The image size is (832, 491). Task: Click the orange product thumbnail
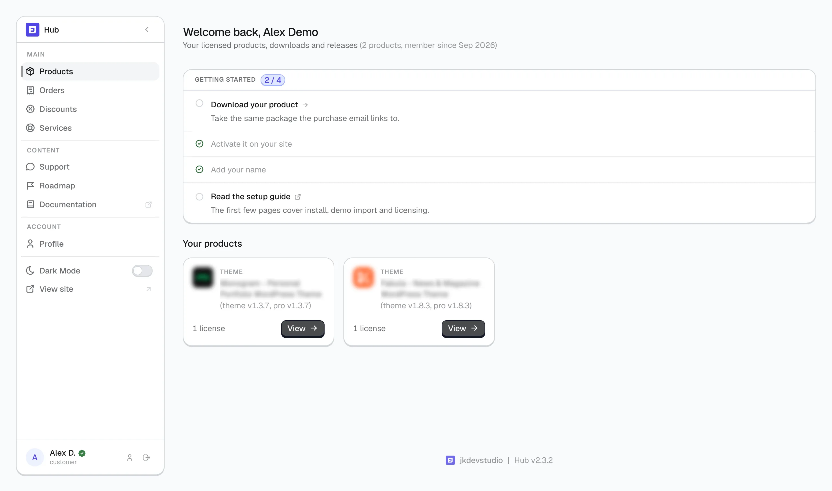point(363,277)
